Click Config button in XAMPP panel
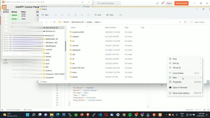This screenshot has height=118, width=210. click(86, 6)
